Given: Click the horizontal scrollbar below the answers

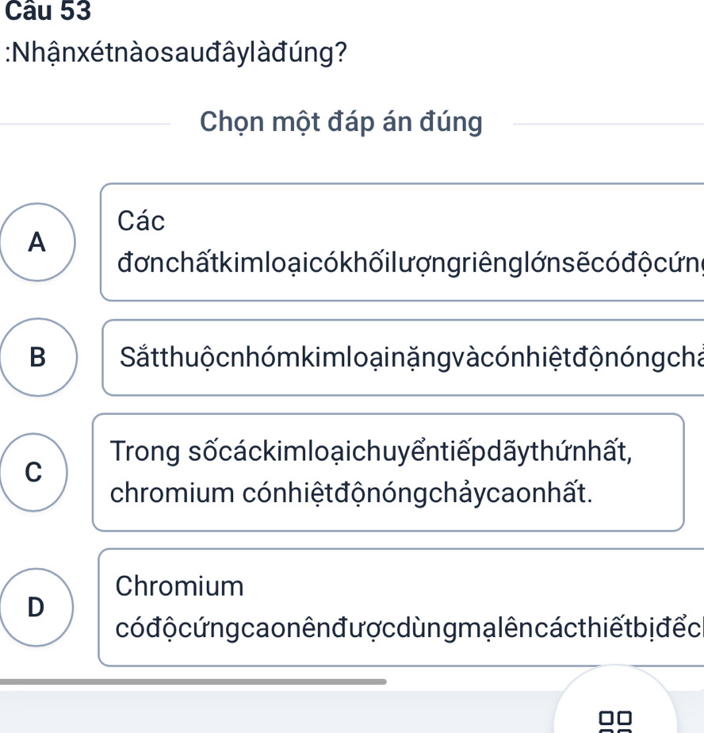Looking at the screenshot, I should click(x=193, y=681).
